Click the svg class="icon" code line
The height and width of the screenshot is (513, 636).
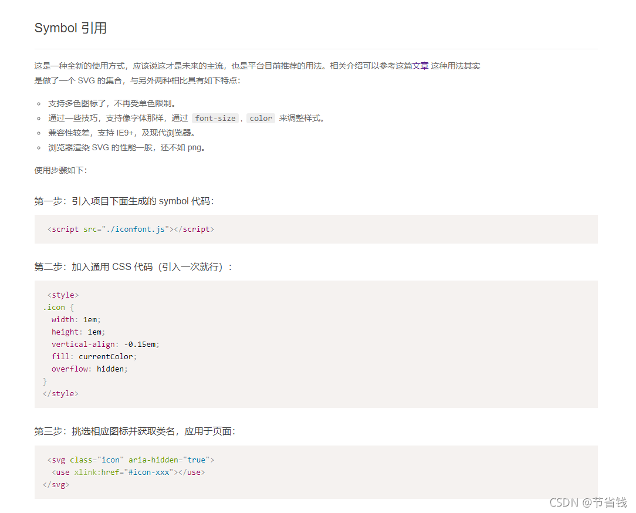tap(130, 460)
